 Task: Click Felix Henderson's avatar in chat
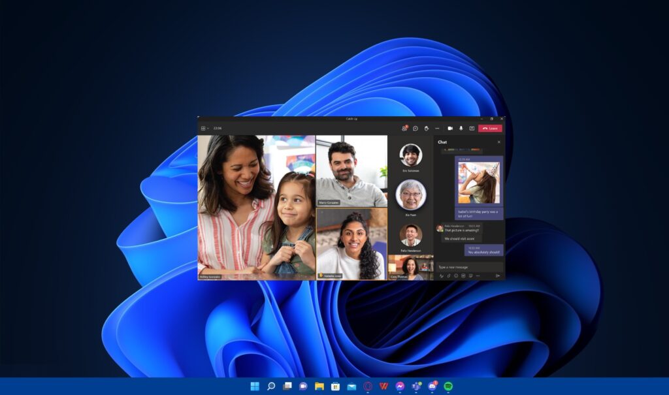click(x=440, y=229)
